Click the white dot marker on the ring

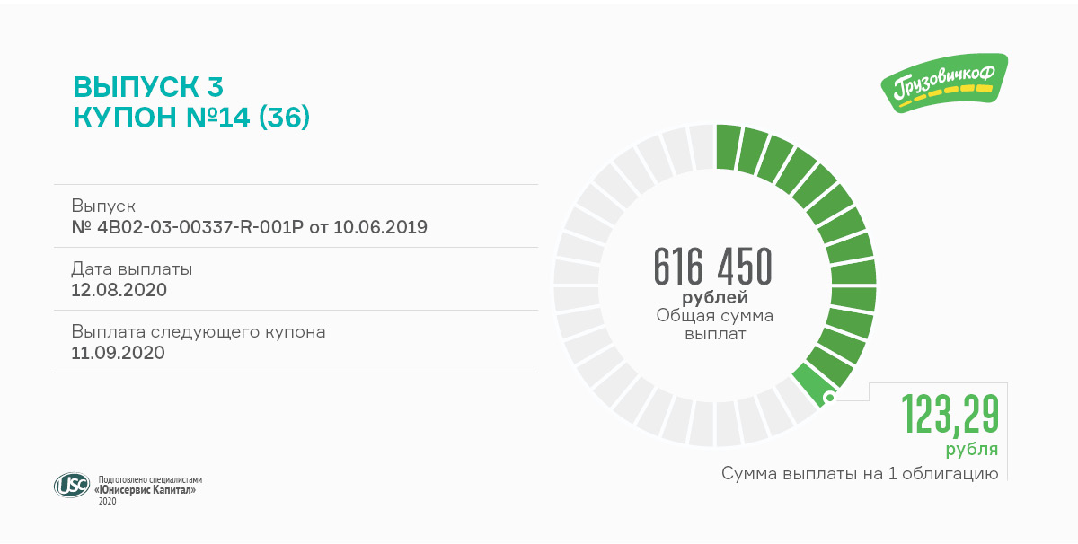829,397
